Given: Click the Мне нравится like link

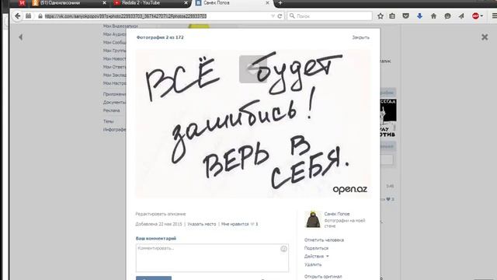Looking at the screenshot, I should (x=235, y=224).
